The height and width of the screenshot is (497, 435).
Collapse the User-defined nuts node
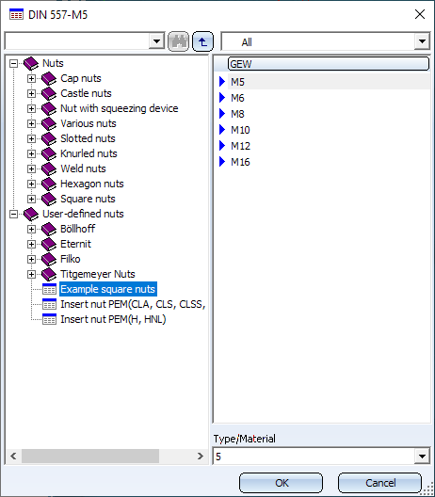(x=13, y=214)
